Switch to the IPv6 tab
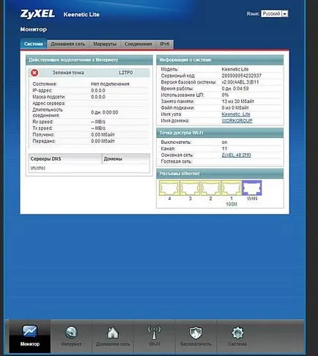This screenshot has width=318, height=356. (165, 44)
